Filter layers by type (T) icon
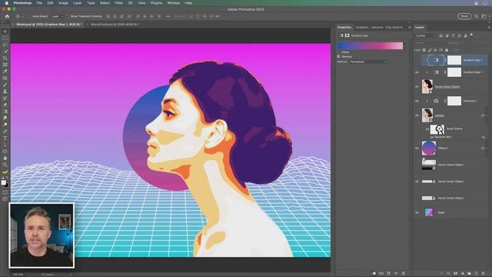Viewport: 492px width, 277px height. (x=453, y=36)
